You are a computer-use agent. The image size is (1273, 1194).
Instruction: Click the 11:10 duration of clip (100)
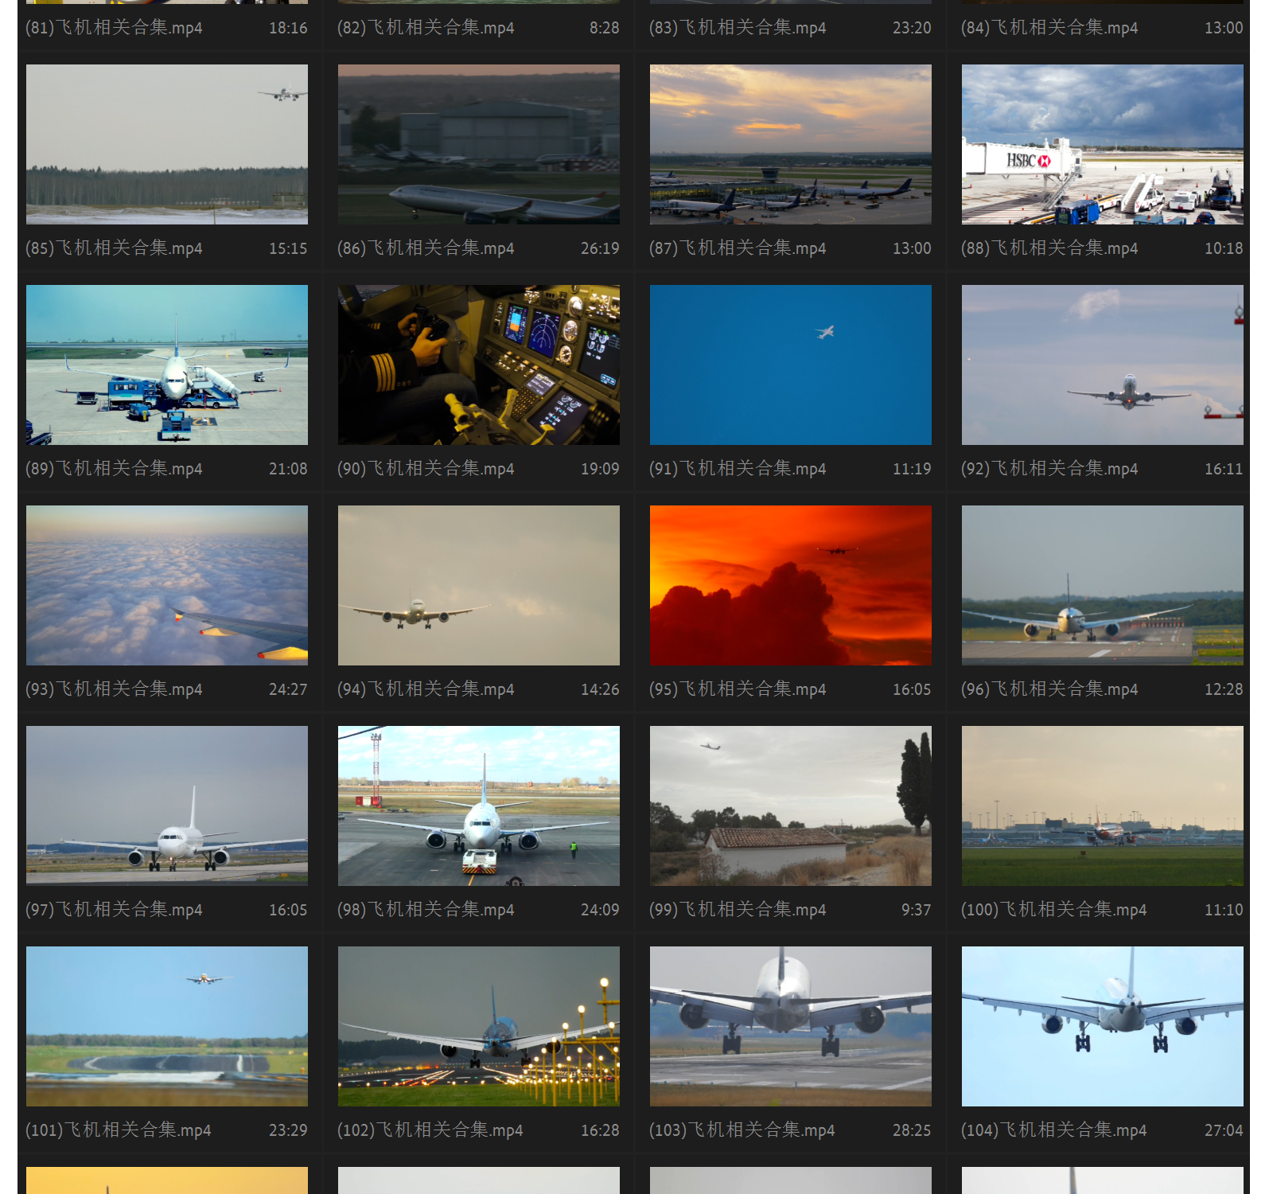coord(1224,910)
